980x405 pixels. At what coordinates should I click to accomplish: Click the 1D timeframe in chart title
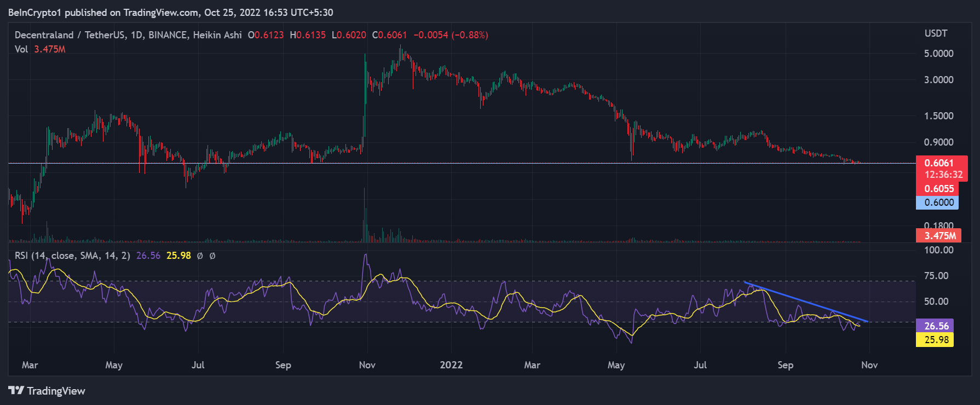(136, 35)
